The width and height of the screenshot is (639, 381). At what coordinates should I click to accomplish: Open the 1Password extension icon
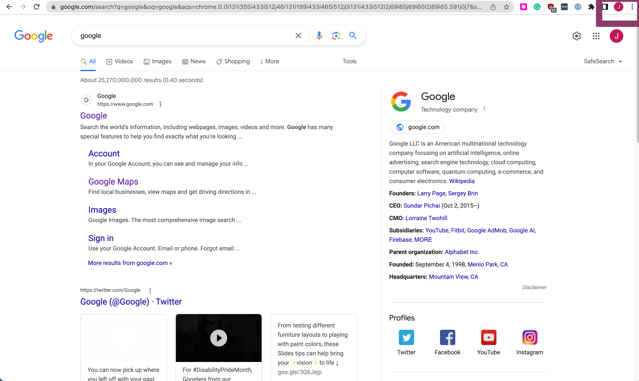click(578, 7)
